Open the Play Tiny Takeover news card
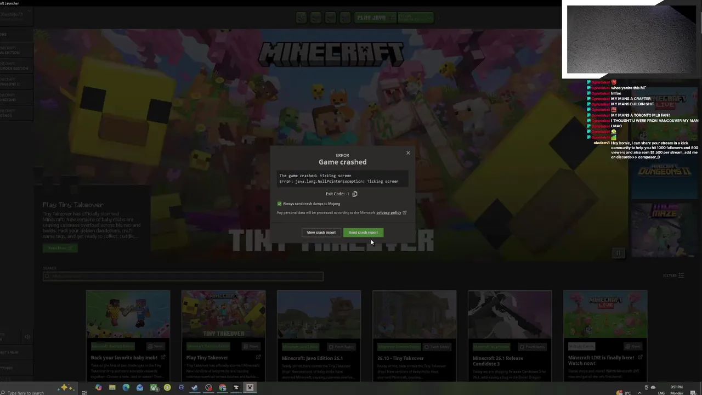Screen dimensions: 702x395 point(223,336)
